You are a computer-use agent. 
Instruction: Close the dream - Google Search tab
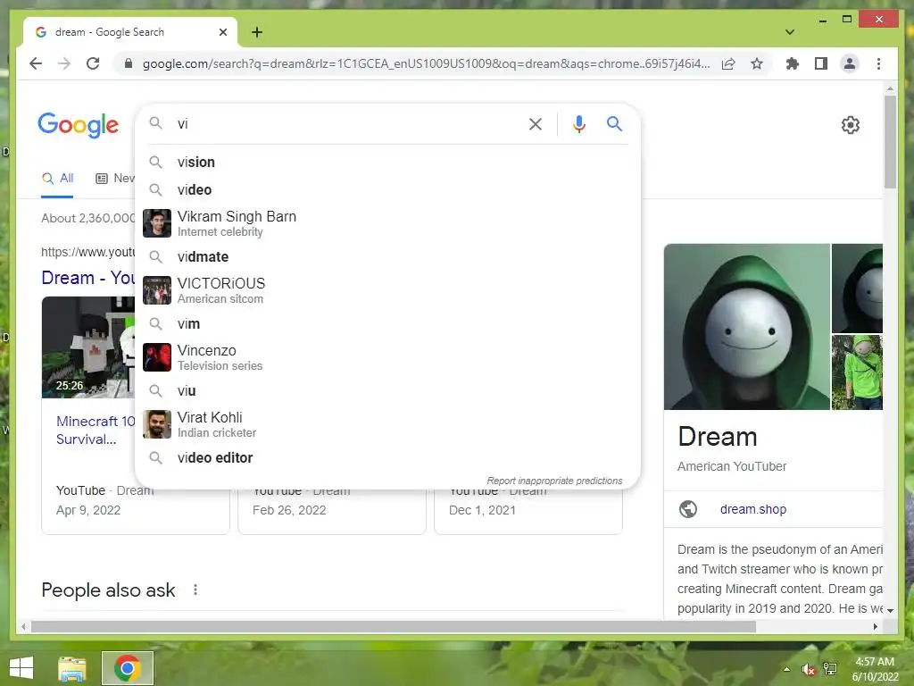222,32
